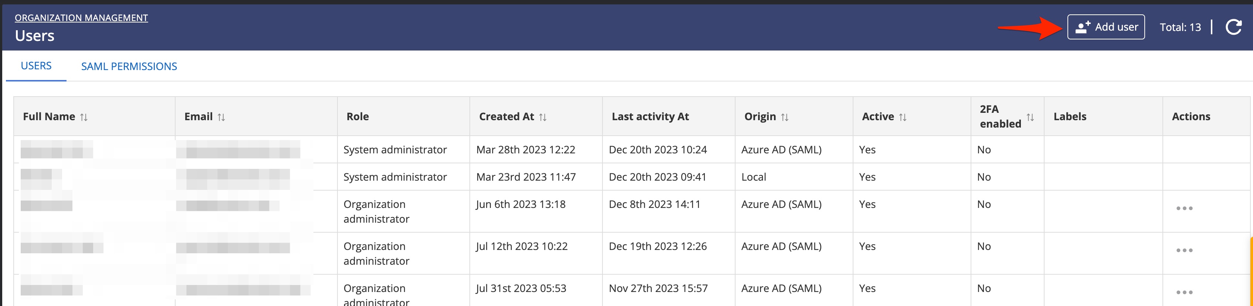Select the first System administrator row
Image resolution: width=1253 pixels, height=306 pixels.
tap(395, 150)
